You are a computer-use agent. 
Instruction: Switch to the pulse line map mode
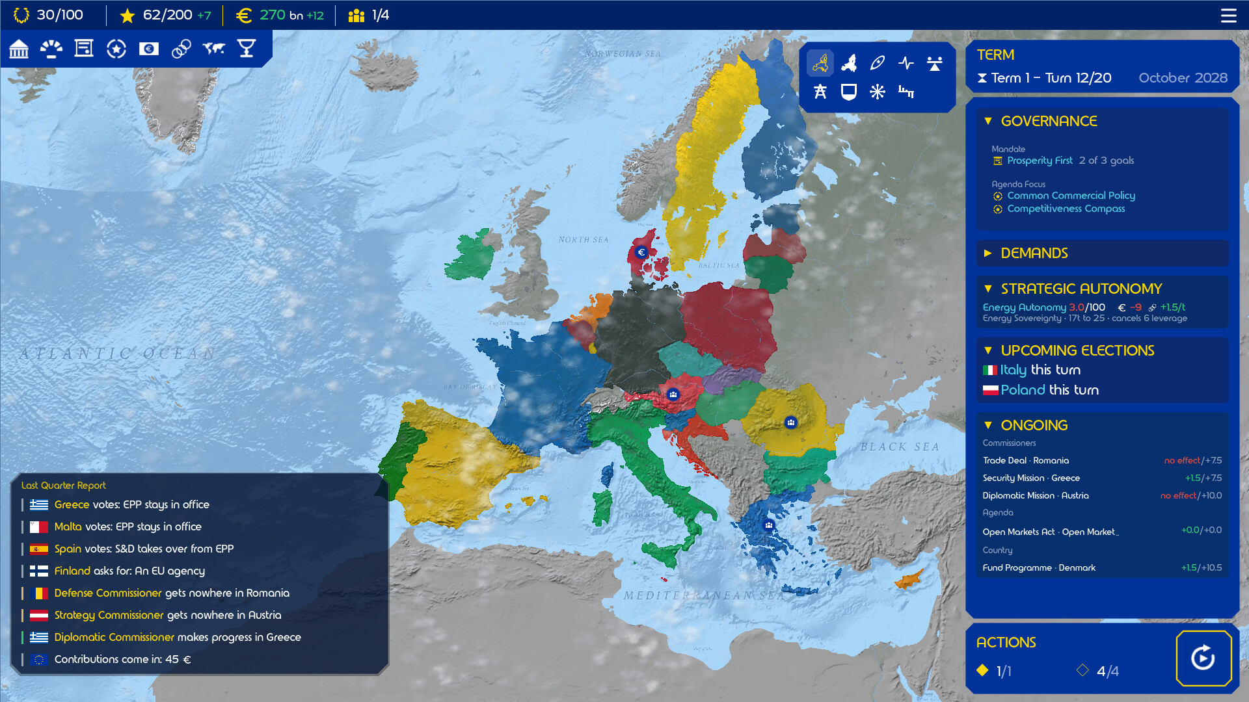(x=906, y=63)
